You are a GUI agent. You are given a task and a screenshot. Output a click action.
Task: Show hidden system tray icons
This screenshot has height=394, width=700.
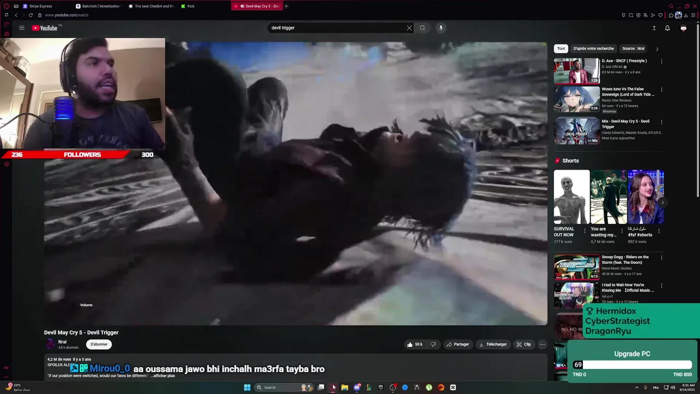[637, 387]
